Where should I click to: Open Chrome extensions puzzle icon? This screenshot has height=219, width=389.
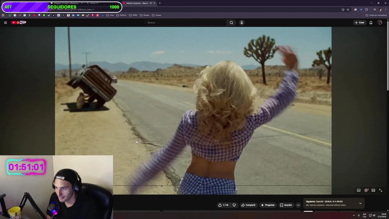(367, 10)
